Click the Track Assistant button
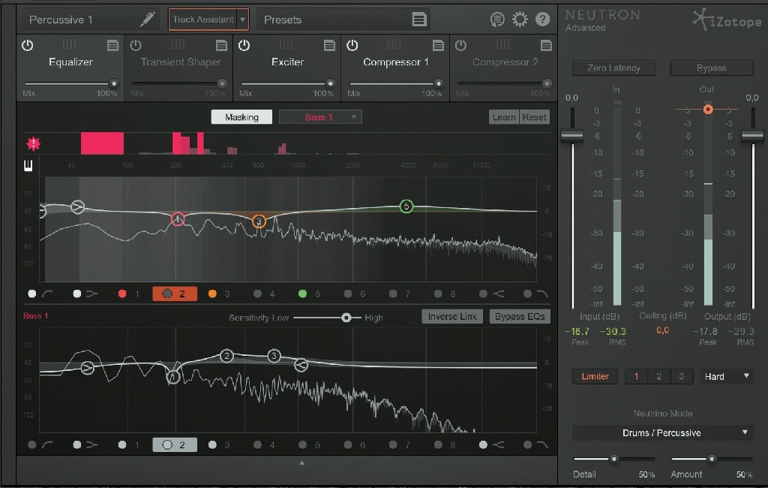The image size is (768, 488). pyautogui.click(x=203, y=20)
